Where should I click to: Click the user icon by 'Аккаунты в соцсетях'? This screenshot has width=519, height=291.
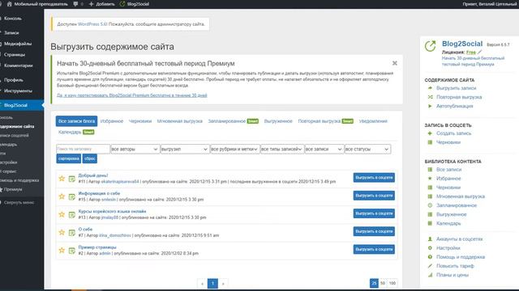[430, 239]
